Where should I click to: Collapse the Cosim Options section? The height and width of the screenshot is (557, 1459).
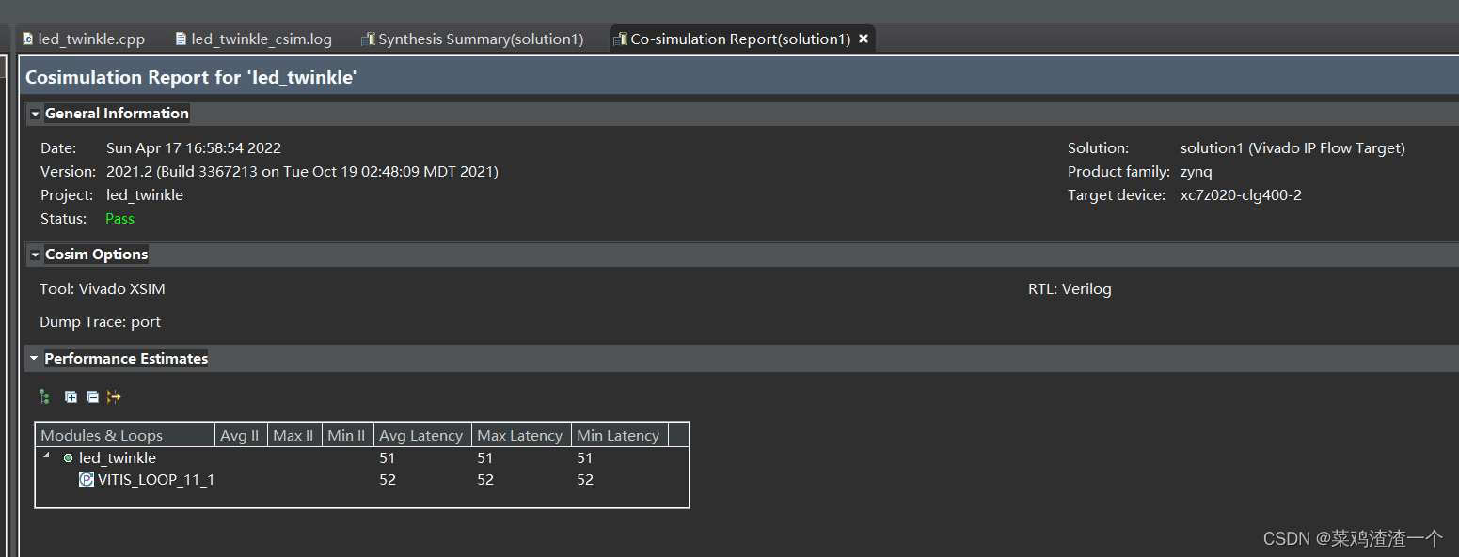click(35, 255)
